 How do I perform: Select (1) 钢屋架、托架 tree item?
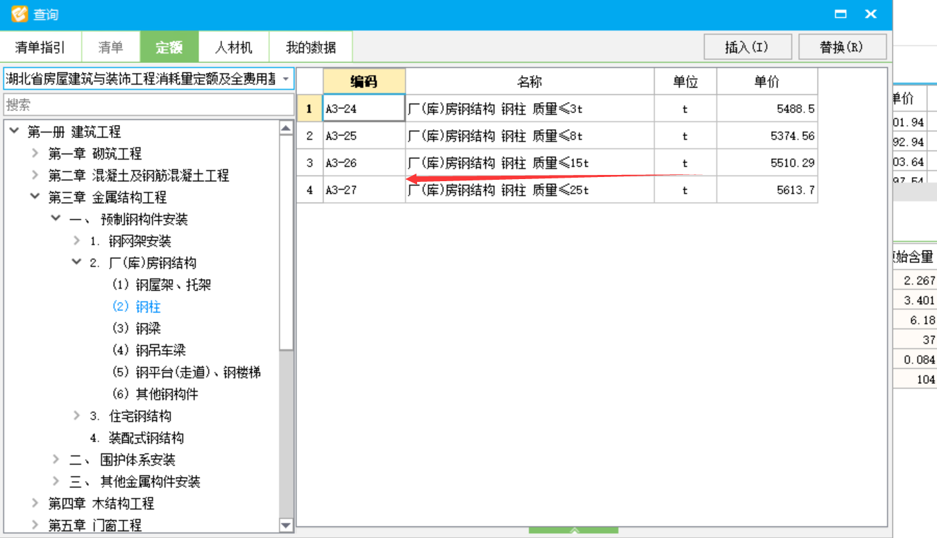pyautogui.click(x=161, y=285)
